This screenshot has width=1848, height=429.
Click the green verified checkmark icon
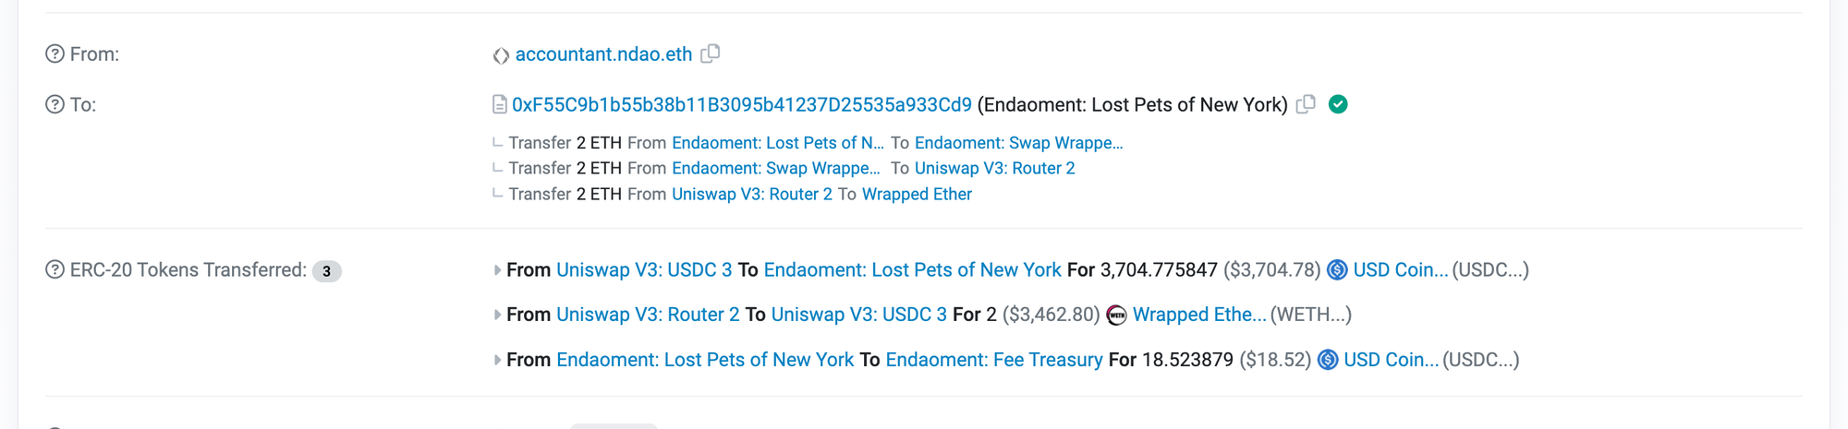click(1338, 104)
